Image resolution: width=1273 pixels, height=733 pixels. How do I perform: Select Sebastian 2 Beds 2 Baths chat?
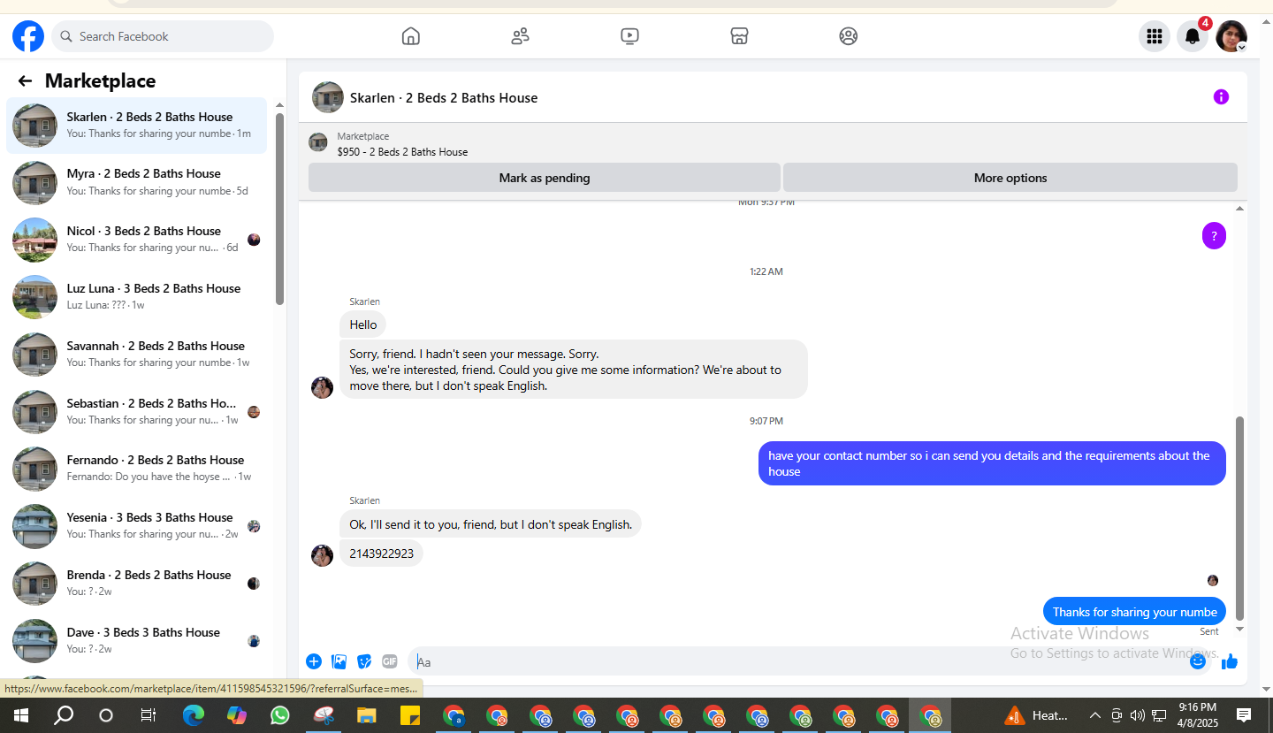[137, 412]
